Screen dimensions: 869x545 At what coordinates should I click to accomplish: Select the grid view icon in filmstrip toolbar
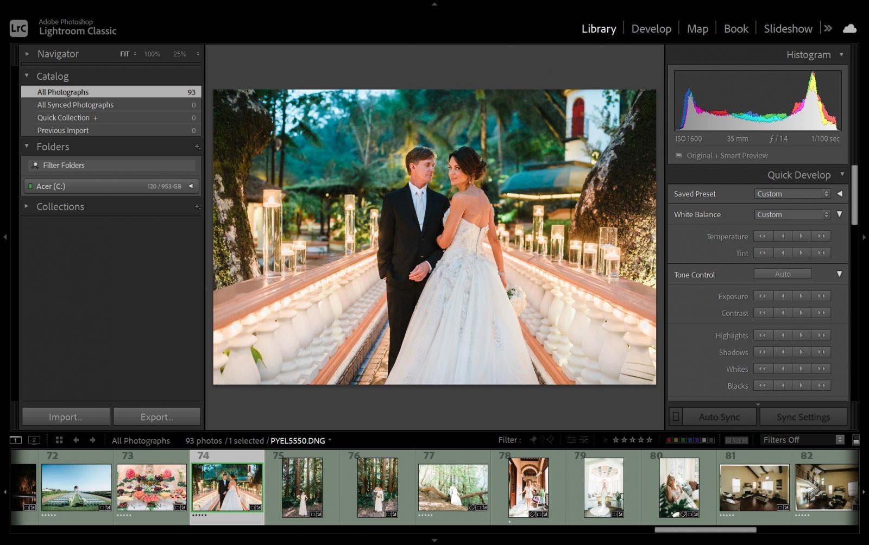click(x=59, y=440)
